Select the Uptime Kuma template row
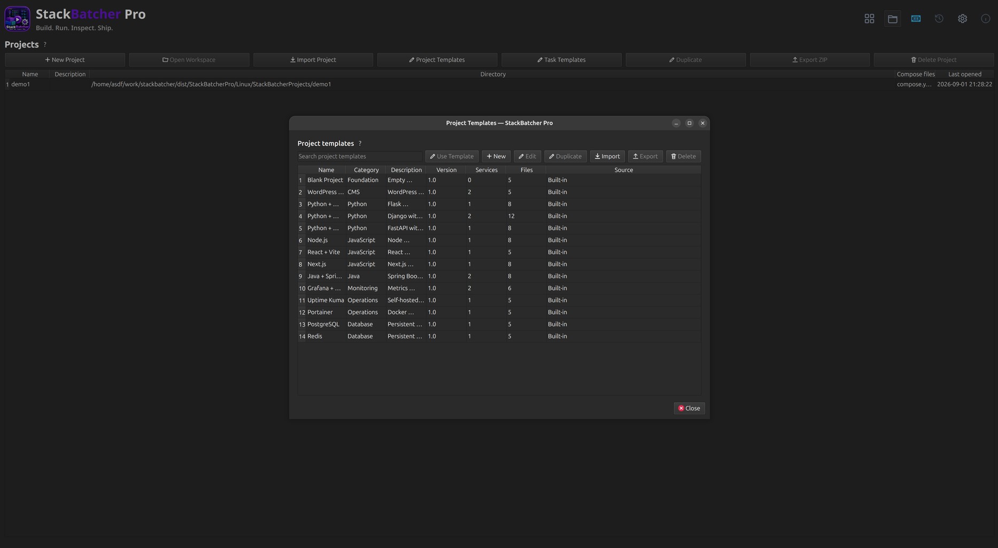998x548 pixels. point(499,300)
